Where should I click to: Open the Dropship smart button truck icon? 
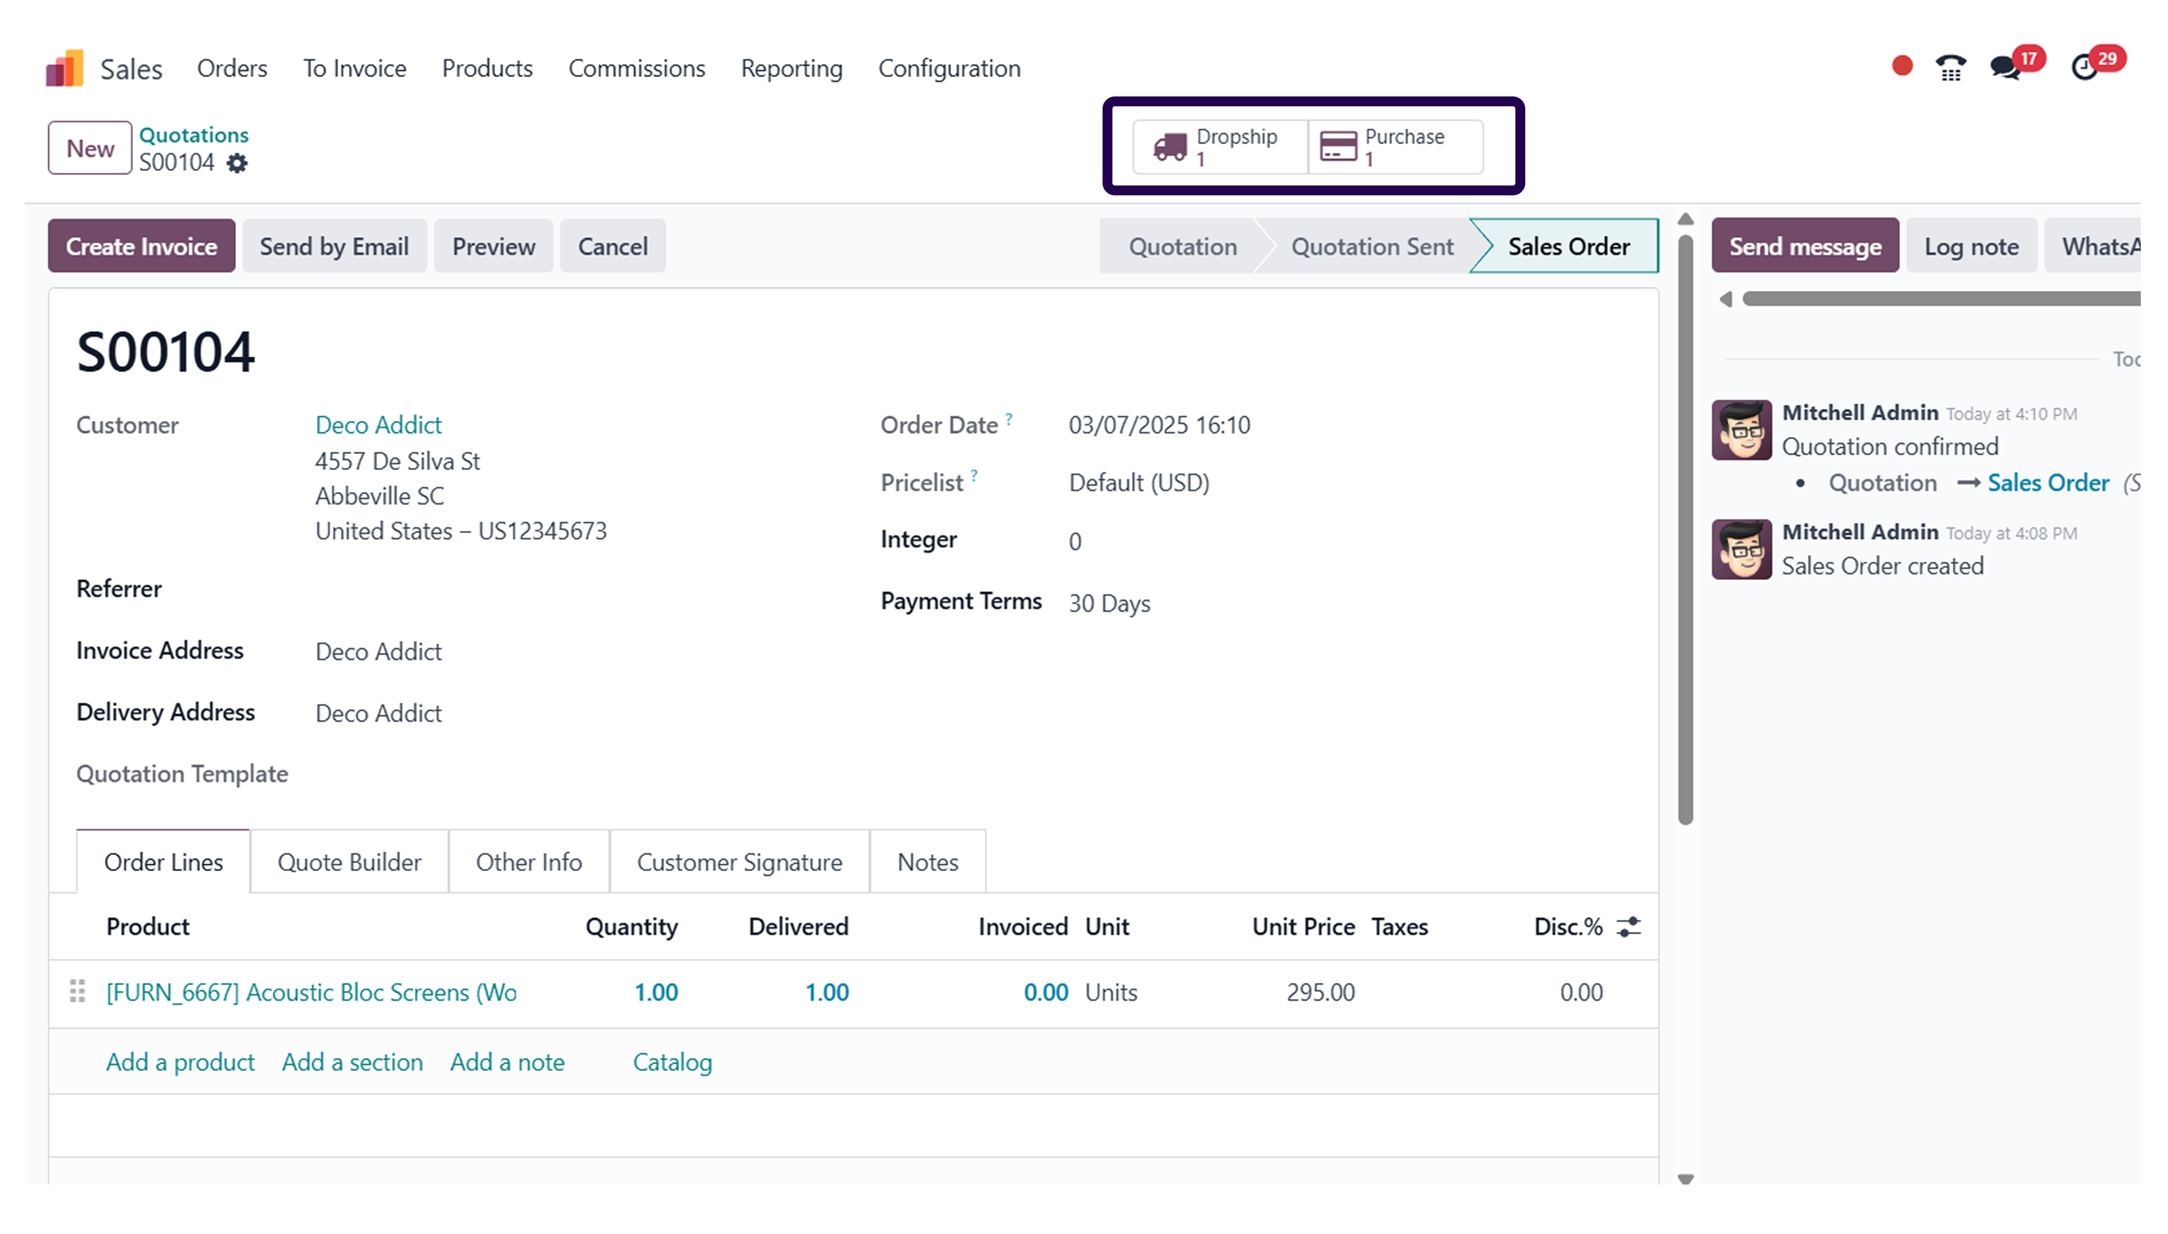(x=1172, y=146)
